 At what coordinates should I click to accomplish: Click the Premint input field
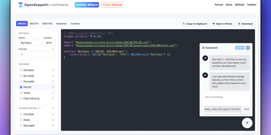[37, 54]
